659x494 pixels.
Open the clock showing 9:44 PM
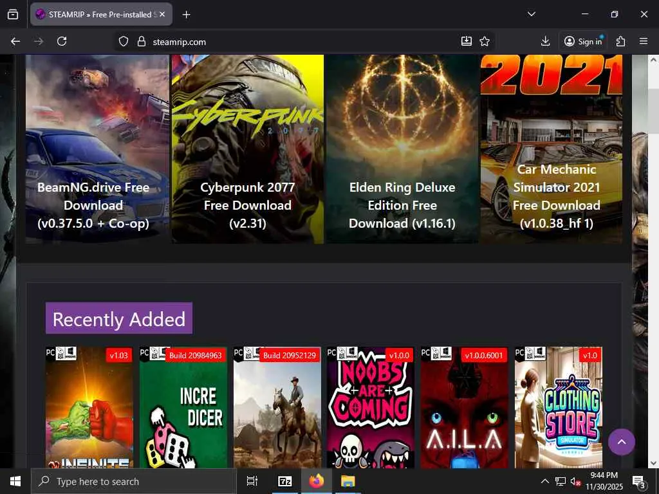click(x=604, y=481)
